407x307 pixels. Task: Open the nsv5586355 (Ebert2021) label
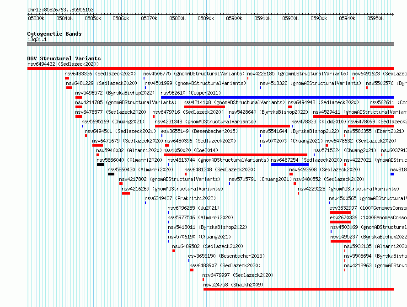coord(374,131)
